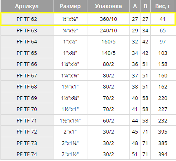The height and width of the screenshot is (161, 176).
Task: Click packaging value 240/10
Action: 108,30
